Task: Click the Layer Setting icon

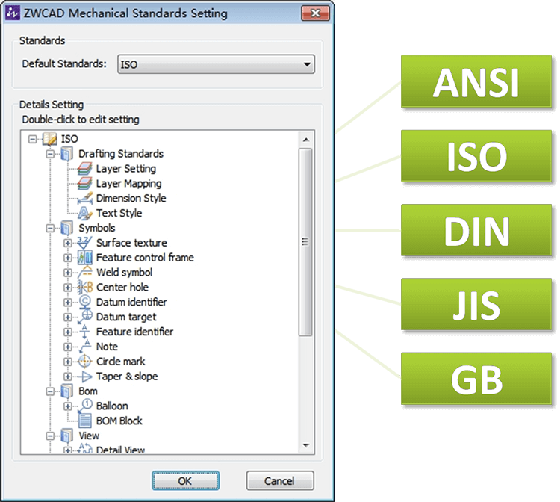Action: click(84, 169)
